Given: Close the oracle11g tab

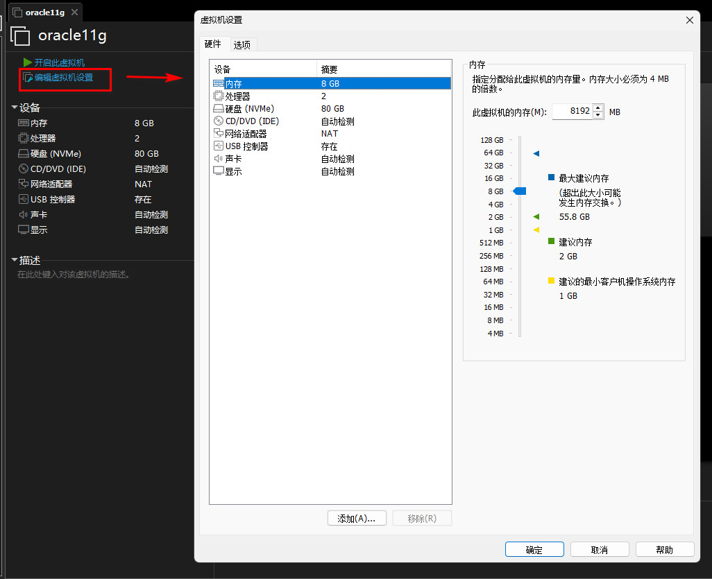Looking at the screenshot, I should coord(74,12).
